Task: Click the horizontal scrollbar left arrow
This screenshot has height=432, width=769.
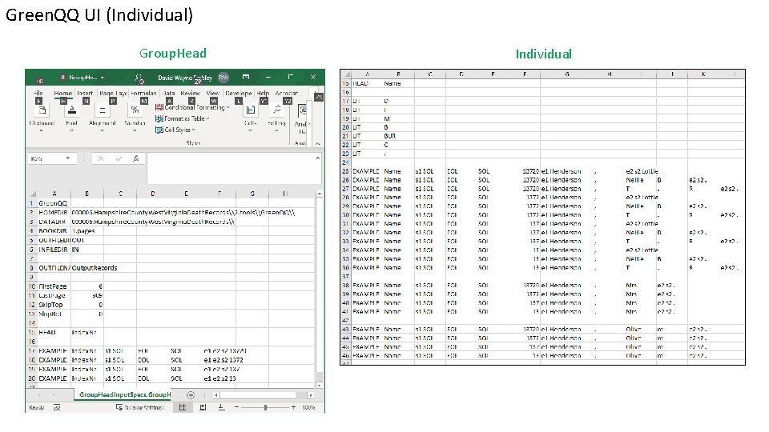Action: point(216,394)
